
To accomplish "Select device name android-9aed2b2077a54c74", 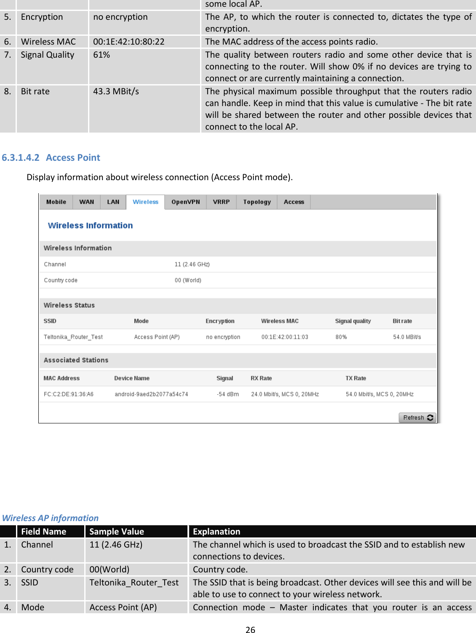I will [x=152, y=394].
